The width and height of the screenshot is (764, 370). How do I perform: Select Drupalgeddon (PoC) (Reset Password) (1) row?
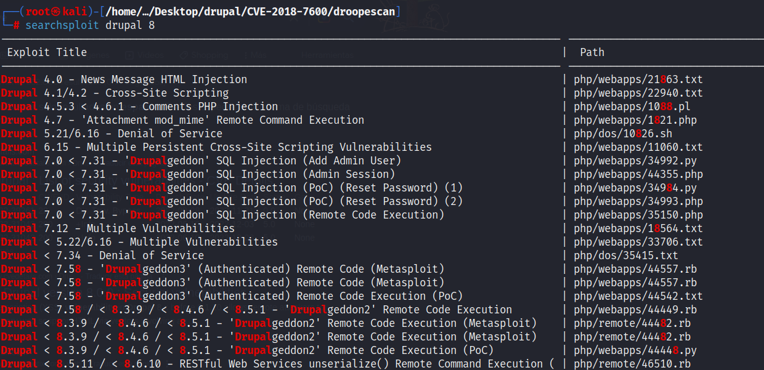(232, 188)
